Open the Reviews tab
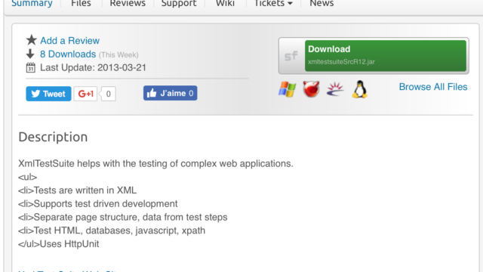The height and width of the screenshot is (272, 483). click(128, 3)
